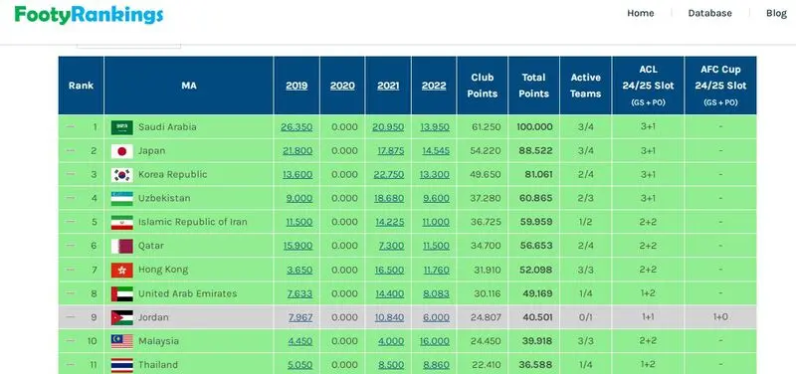Open Malaysia 2019 points 4.450
Viewport: 796px width, 374px height.
tap(300, 341)
